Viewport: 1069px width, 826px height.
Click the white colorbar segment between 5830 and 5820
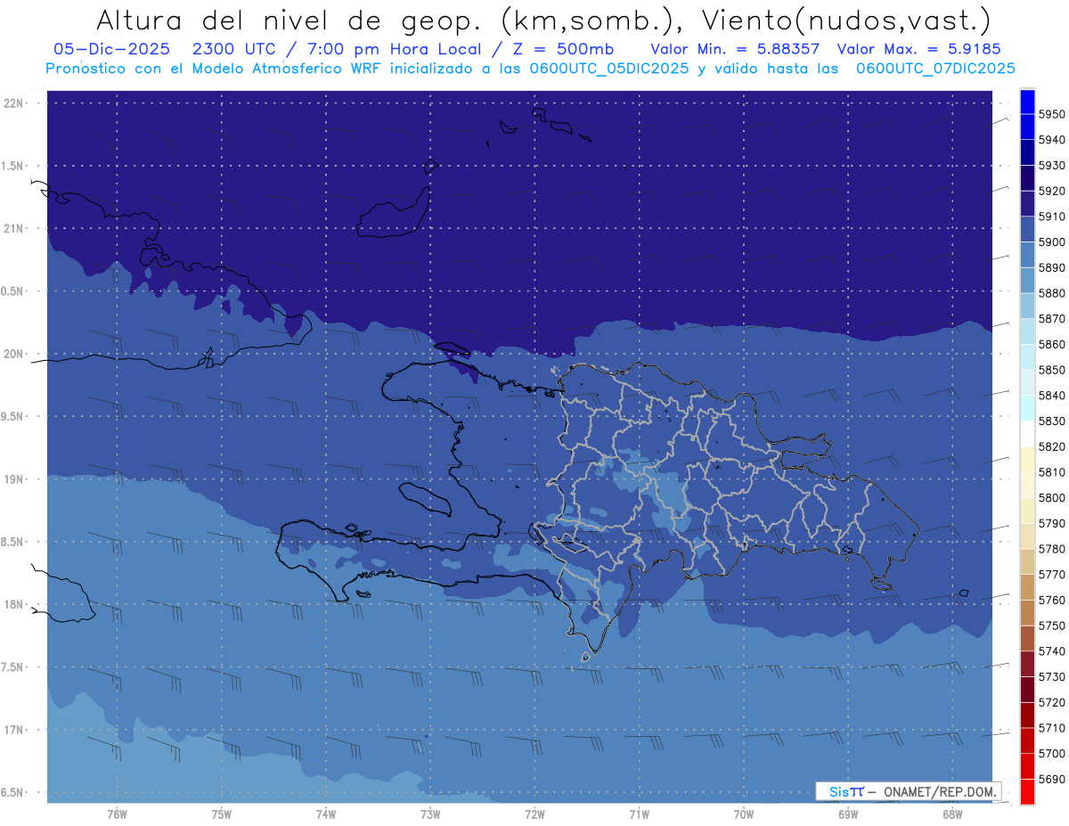point(1027,433)
